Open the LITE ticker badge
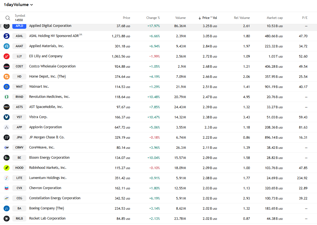Viewport: 317px width, 225px height. click(19, 178)
